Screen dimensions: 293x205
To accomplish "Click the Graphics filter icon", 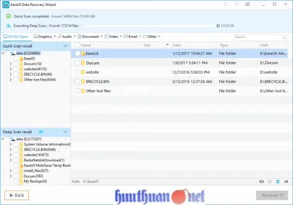I will 36,37.
